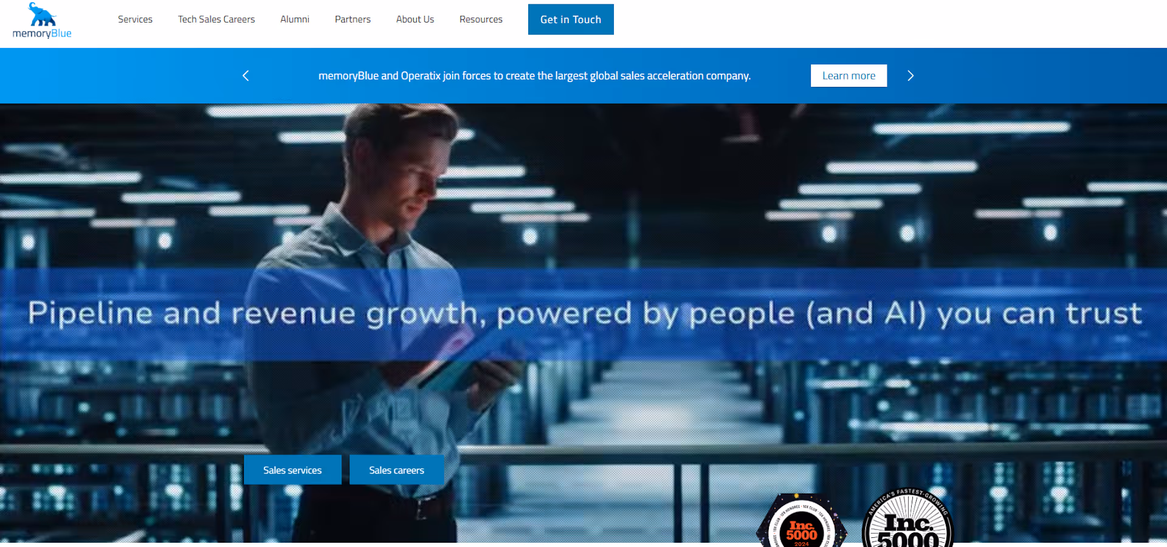Click Learn more in the banner
Image resolution: width=1167 pixels, height=547 pixels.
849,76
